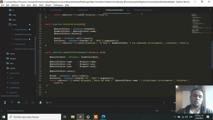The width and height of the screenshot is (213, 120).
Task: Open home.blade.php in the sidebar
Action: point(19,30)
